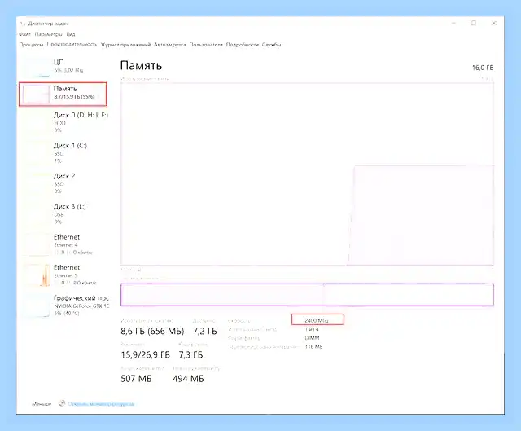This screenshot has height=431, width=521.
Task: Select Диск 0 (D: H: I: F:) item
Action: 63,122
